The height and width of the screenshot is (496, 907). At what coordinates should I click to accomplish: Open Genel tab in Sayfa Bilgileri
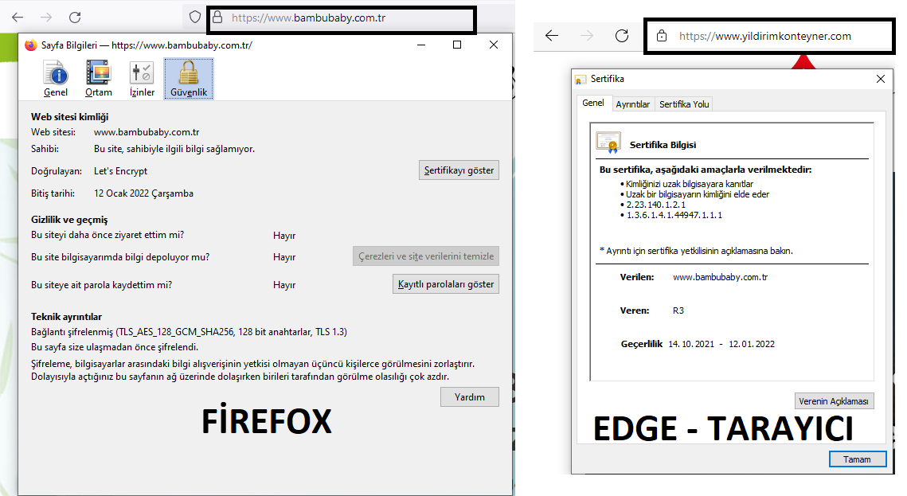coord(56,79)
